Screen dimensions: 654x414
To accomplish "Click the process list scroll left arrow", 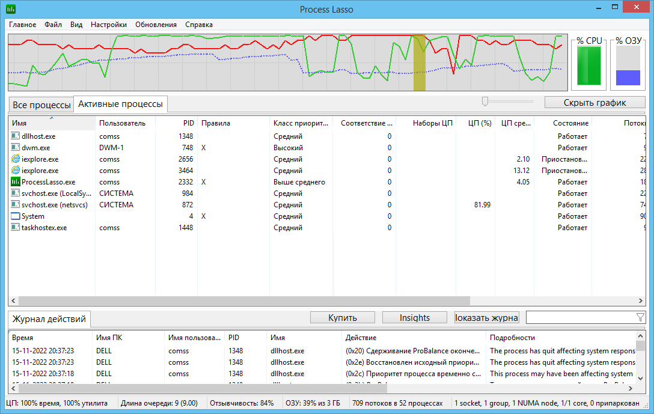I will [13, 300].
